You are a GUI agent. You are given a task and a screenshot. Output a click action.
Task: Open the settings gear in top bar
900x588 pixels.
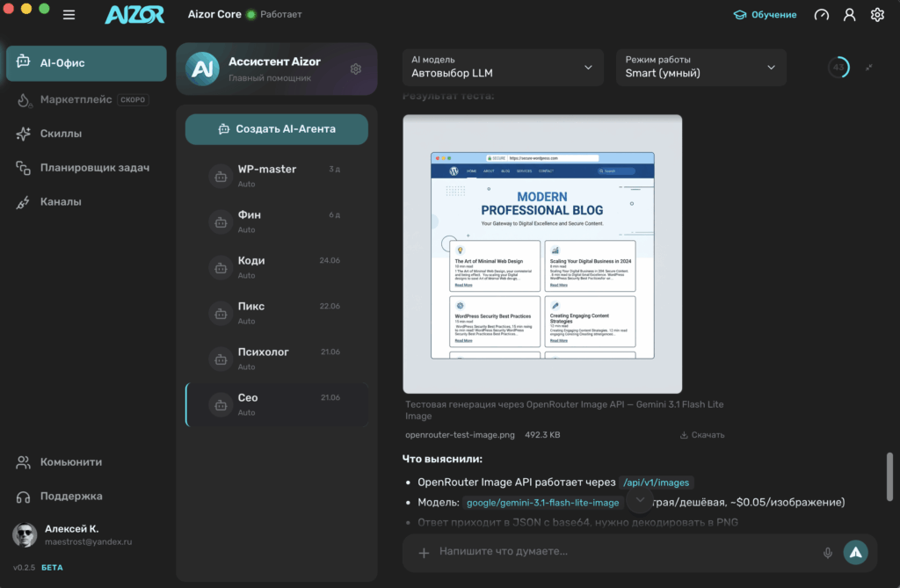[877, 15]
